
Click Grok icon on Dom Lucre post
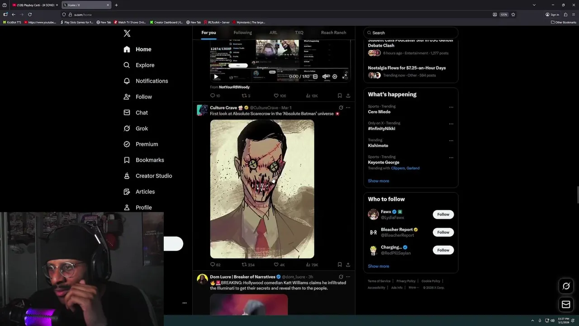tap(341, 277)
